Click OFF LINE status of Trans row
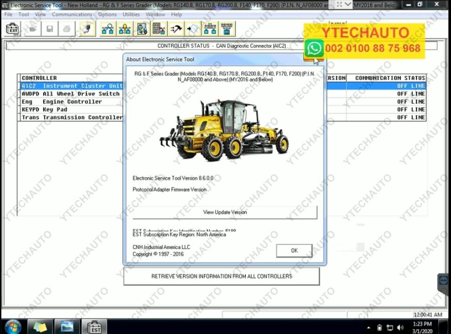This screenshot has height=334, width=451. pyautogui.click(x=411, y=117)
